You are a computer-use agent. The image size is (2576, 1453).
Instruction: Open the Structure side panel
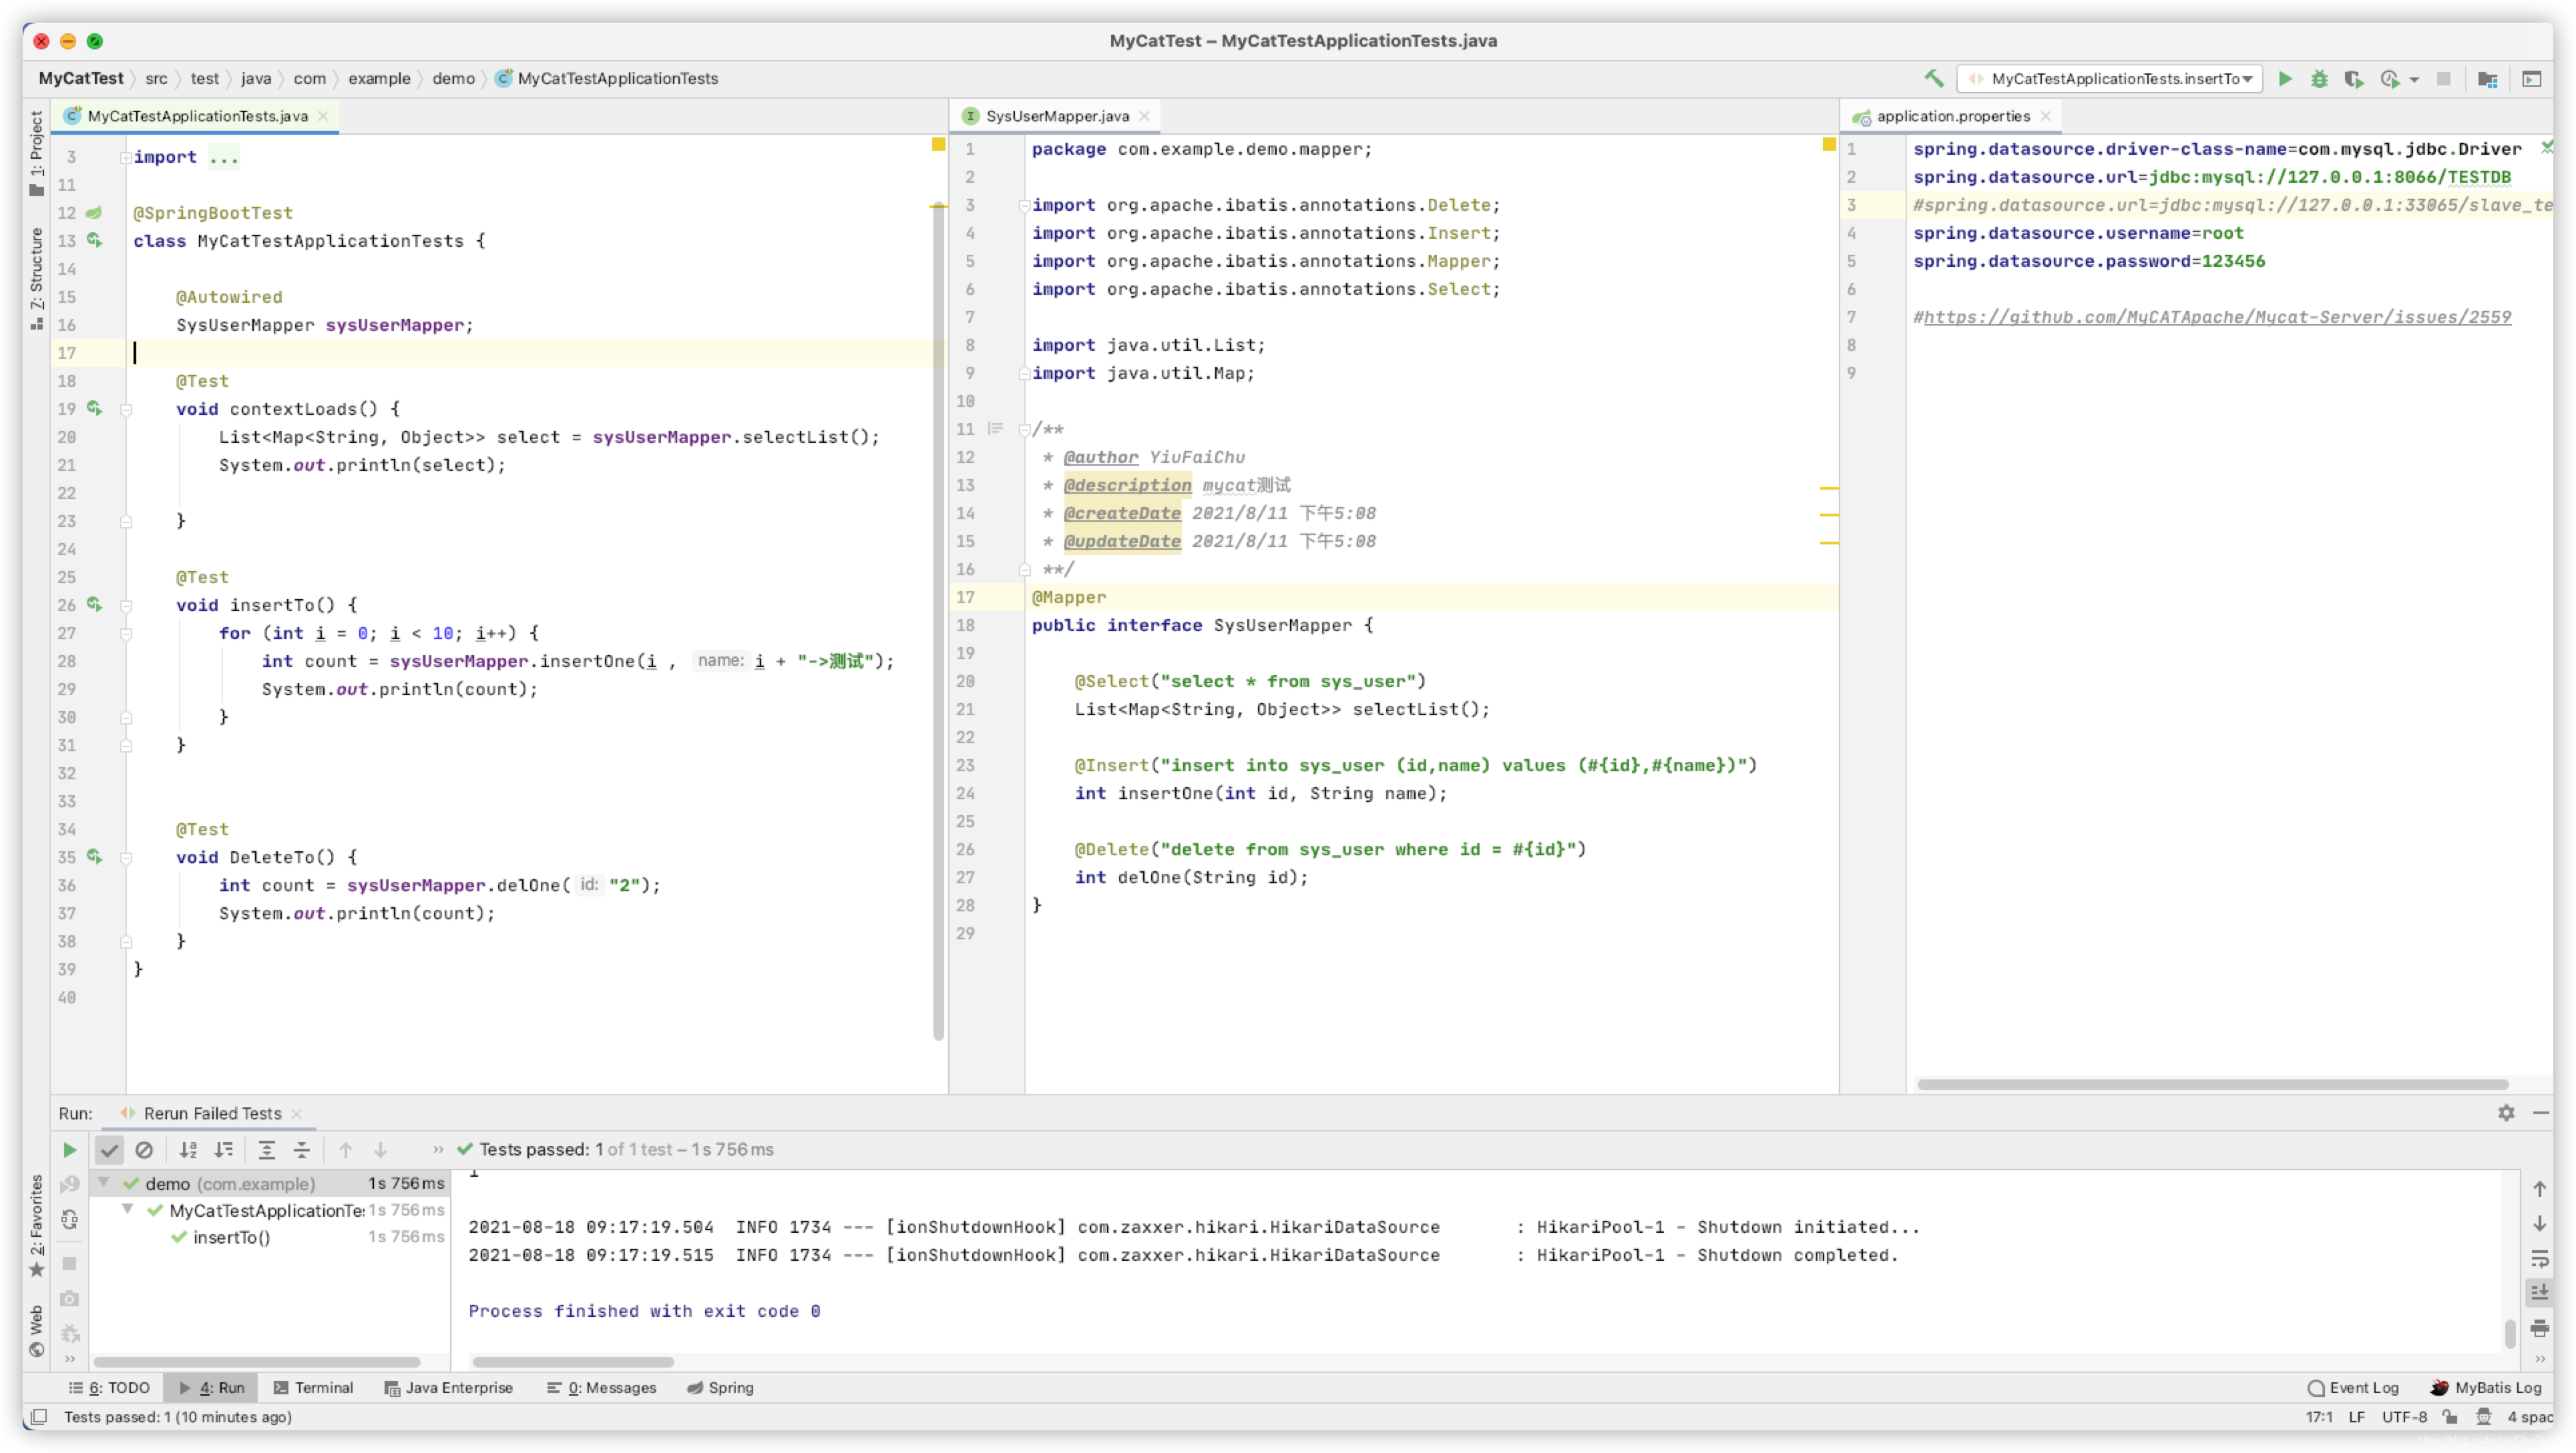[x=36, y=278]
